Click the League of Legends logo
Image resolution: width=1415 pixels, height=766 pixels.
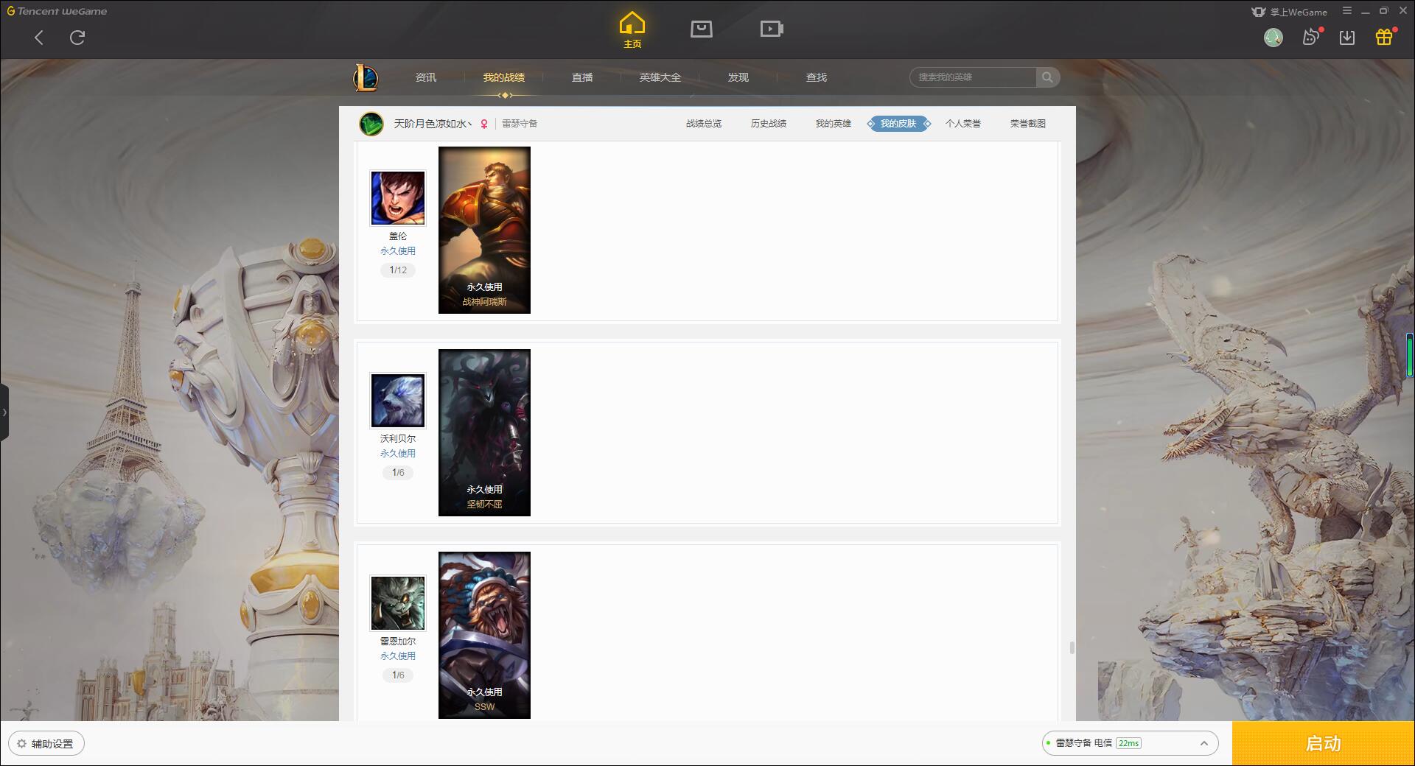tap(366, 77)
